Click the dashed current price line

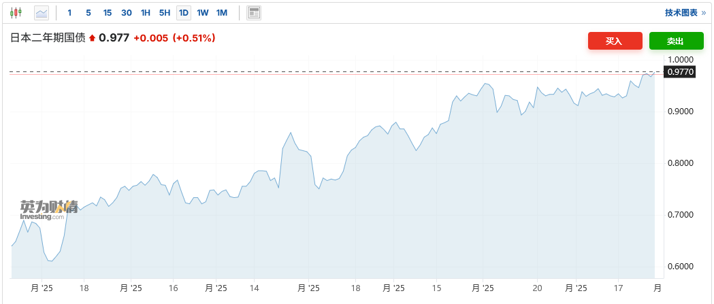tap(340, 71)
